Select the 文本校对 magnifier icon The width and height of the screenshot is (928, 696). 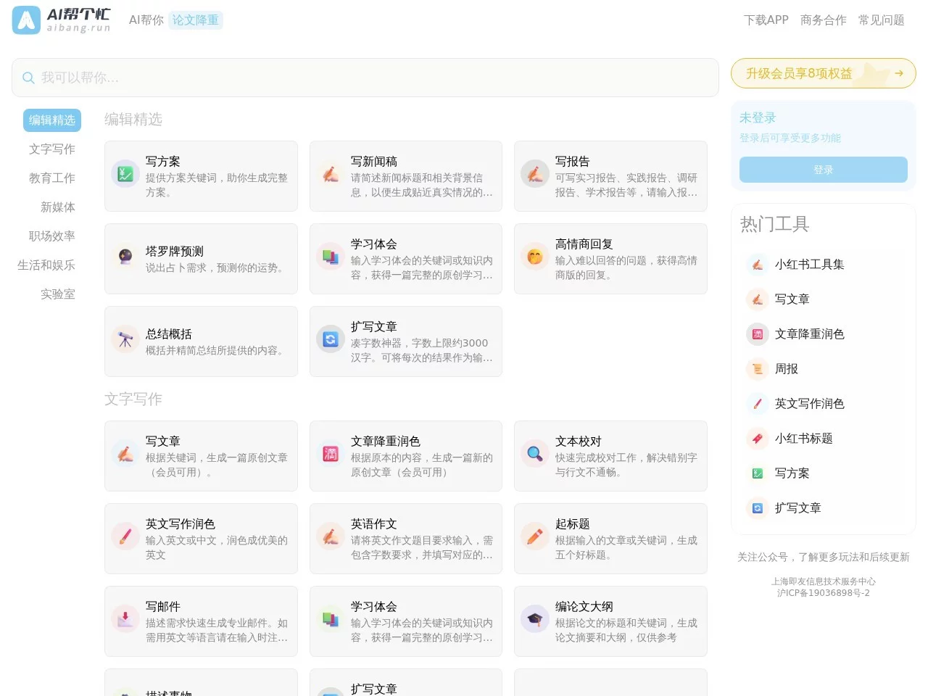(534, 454)
